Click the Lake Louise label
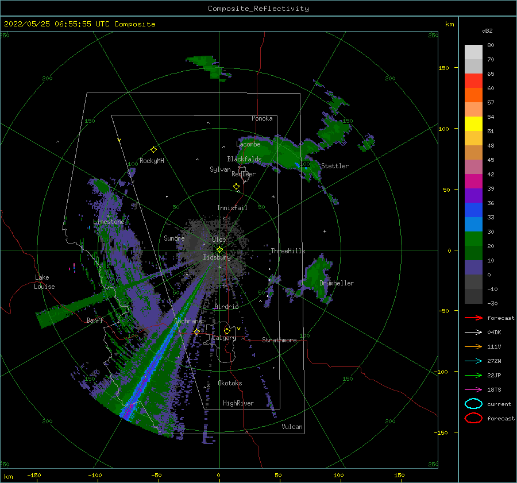The height and width of the screenshot is (483, 517). point(44,282)
